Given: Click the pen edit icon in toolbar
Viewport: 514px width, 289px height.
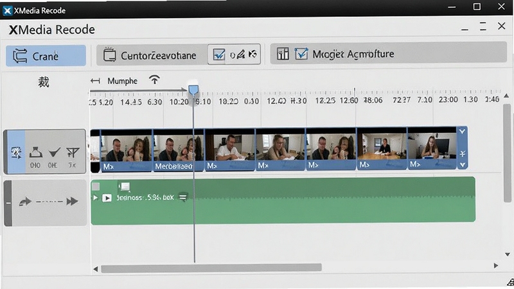Looking at the screenshot, I should click(x=240, y=55).
